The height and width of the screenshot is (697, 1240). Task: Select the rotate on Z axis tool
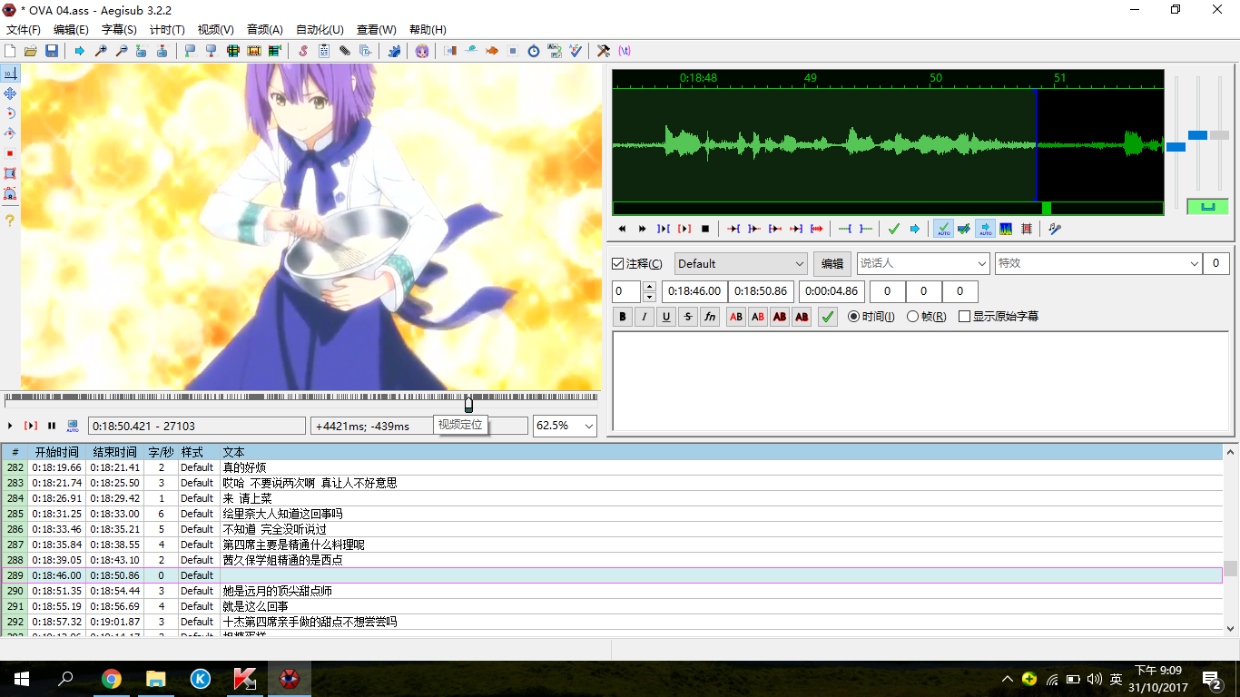point(10,113)
